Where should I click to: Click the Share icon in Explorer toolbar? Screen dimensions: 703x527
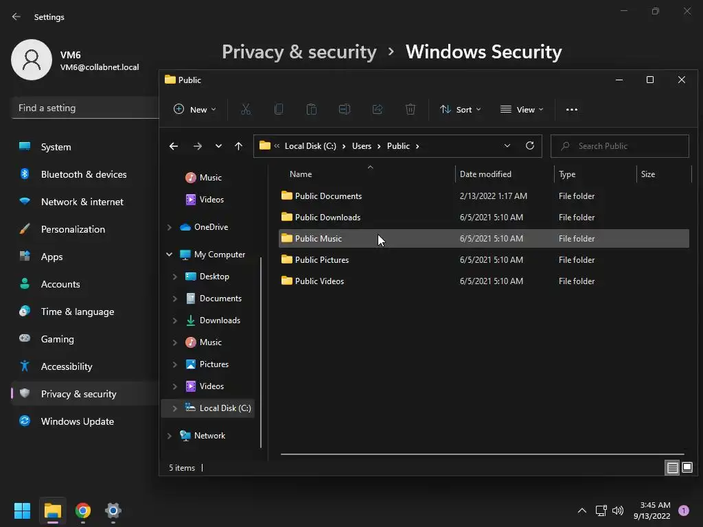click(x=378, y=109)
